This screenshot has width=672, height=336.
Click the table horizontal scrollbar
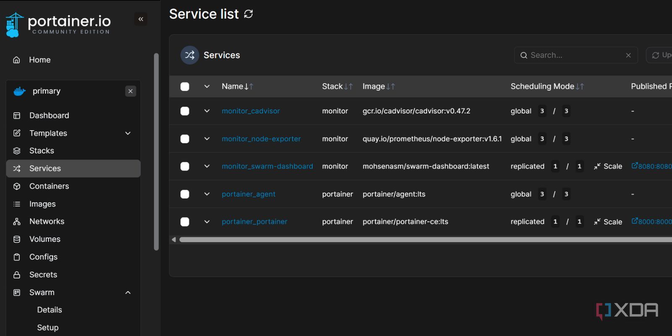click(425, 240)
